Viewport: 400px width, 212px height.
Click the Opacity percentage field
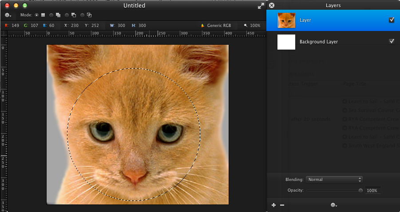pyautogui.click(x=372, y=190)
